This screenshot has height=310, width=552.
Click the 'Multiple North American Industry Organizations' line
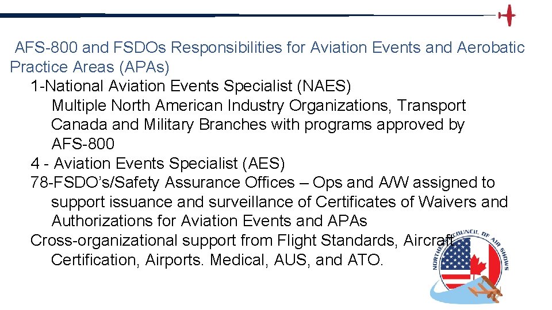tap(259, 106)
